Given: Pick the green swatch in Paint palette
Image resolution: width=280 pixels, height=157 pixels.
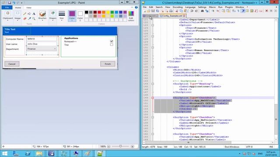Looking at the screenshot, I should pos(112,12).
